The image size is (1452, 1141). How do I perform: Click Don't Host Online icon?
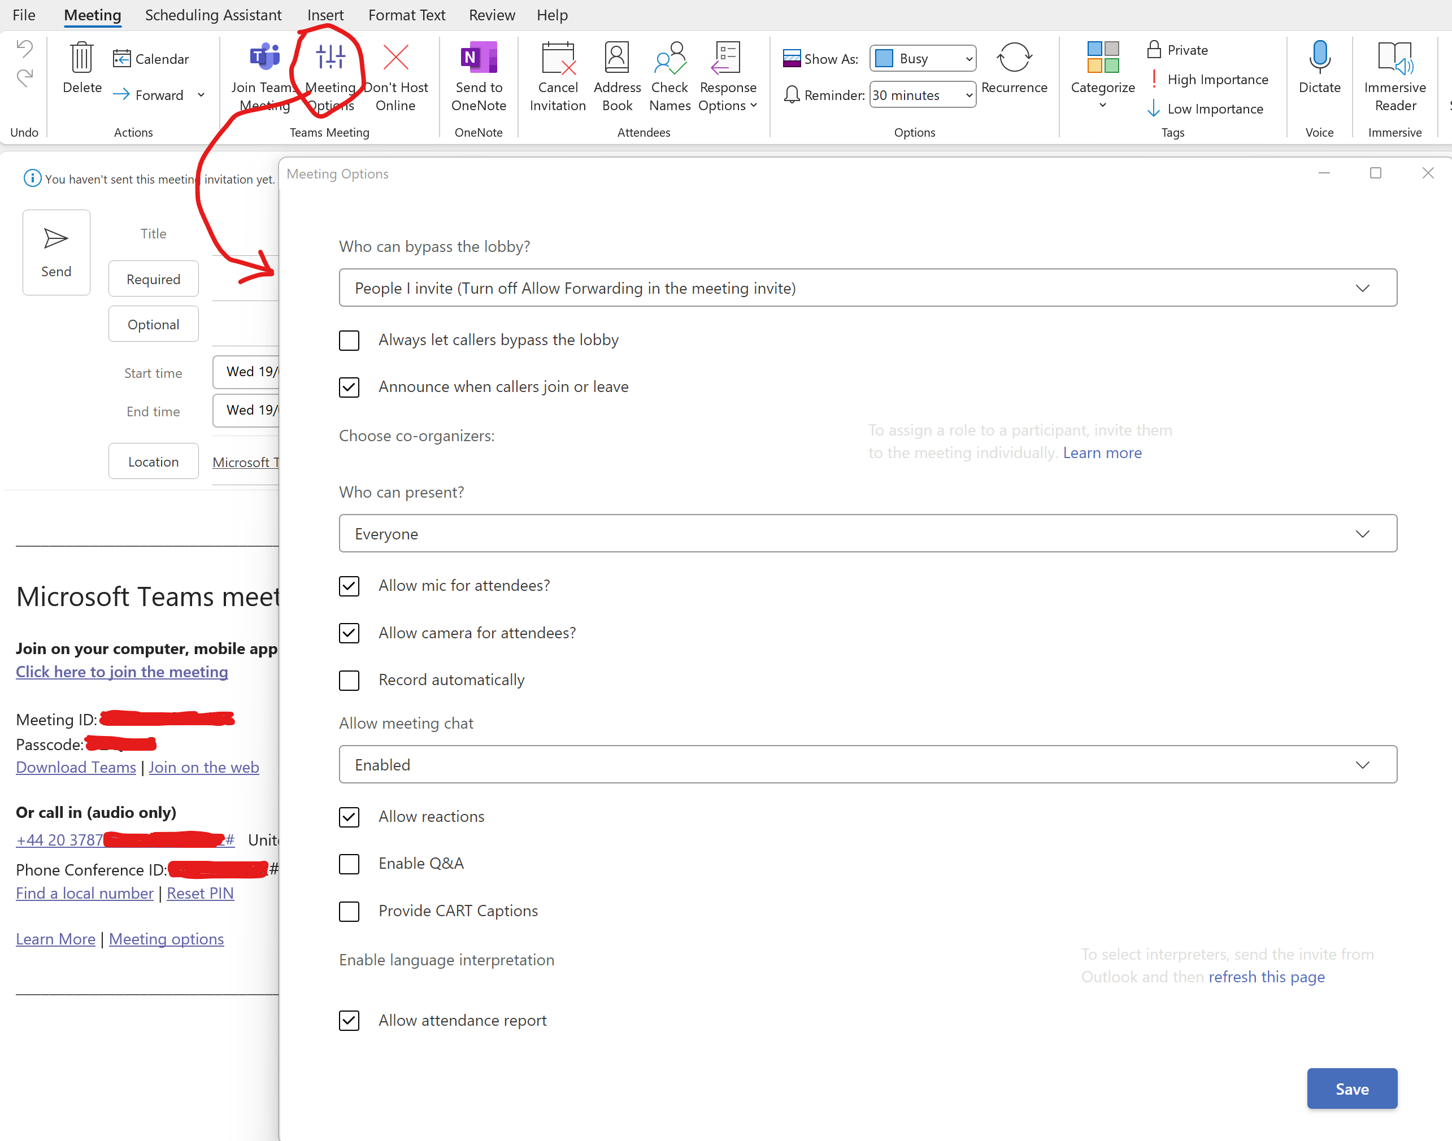pos(395,58)
